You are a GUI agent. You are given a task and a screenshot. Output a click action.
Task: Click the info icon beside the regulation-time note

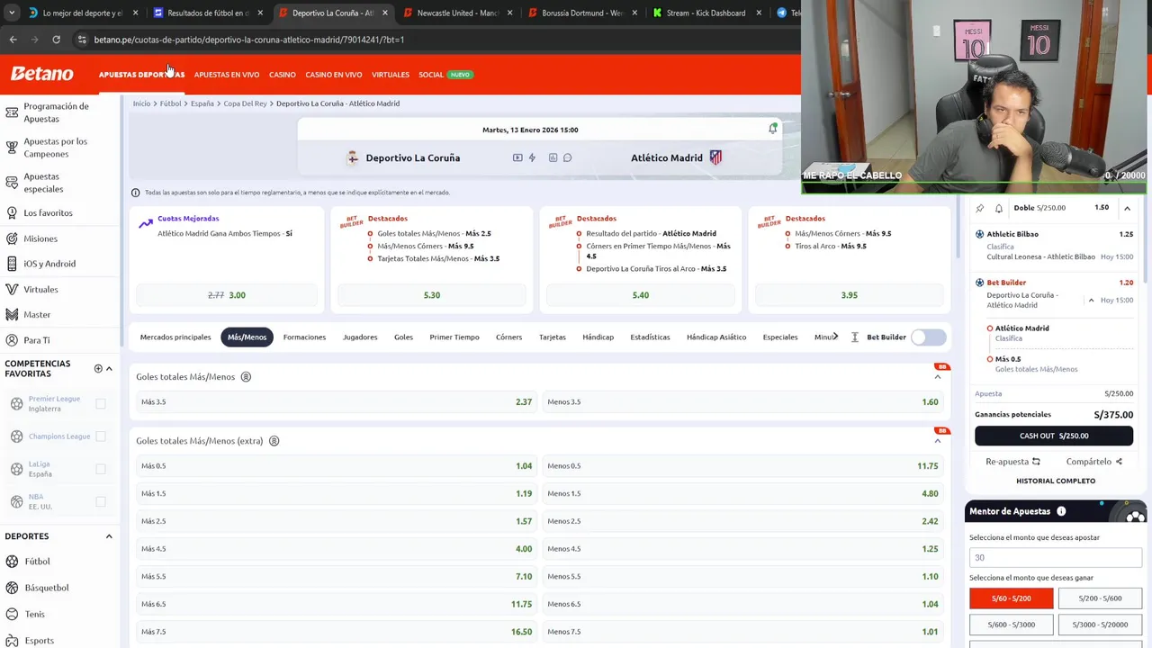point(136,193)
